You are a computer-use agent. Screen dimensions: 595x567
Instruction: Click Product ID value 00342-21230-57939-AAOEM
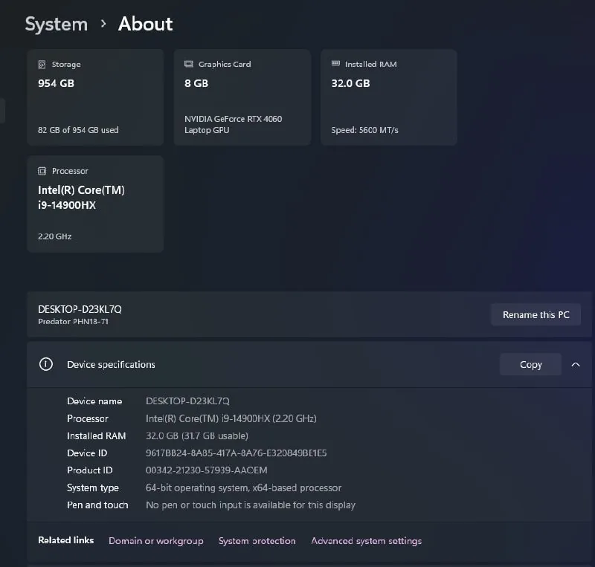click(207, 470)
